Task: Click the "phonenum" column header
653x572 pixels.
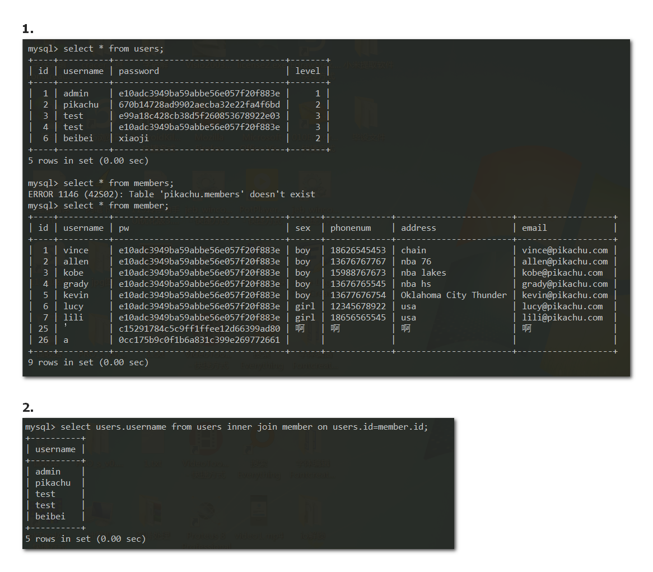Action: pyautogui.click(x=351, y=228)
